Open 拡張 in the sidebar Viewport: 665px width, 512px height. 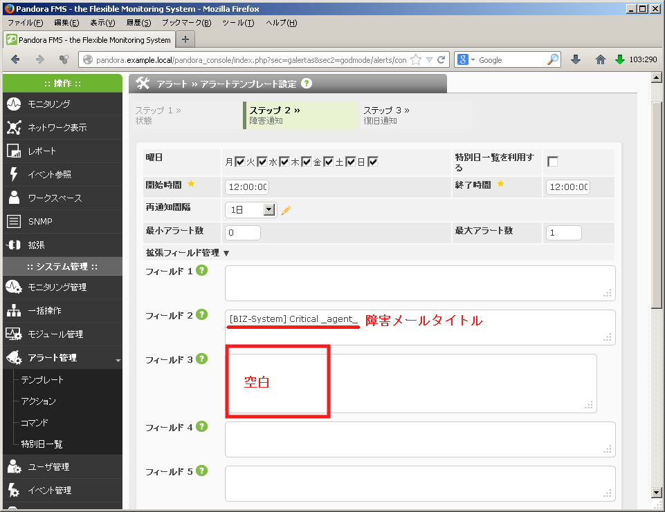tap(62, 245)
